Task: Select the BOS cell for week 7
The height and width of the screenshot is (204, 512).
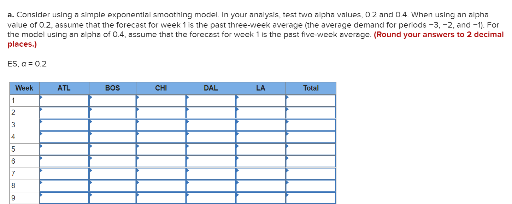Action: [113, 174]
